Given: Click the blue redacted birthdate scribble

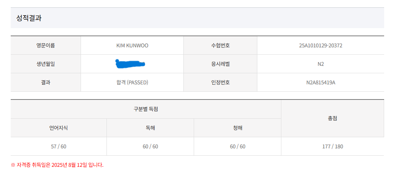Looking at the screenshot, I should pyautogui.click(x=130, y=64).
